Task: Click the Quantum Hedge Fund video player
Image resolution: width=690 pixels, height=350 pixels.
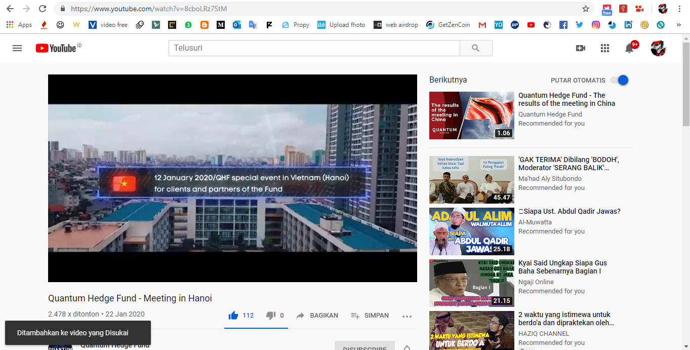Action: tap(232, 178)
